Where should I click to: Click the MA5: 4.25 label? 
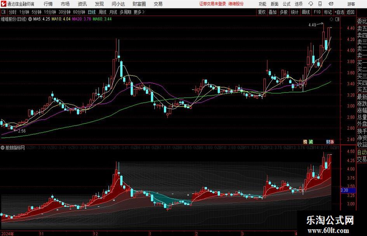point(42,19)
